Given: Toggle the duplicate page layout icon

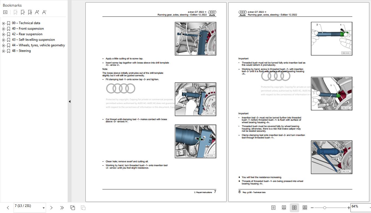Looking at the screenshot, I should 83,207.
